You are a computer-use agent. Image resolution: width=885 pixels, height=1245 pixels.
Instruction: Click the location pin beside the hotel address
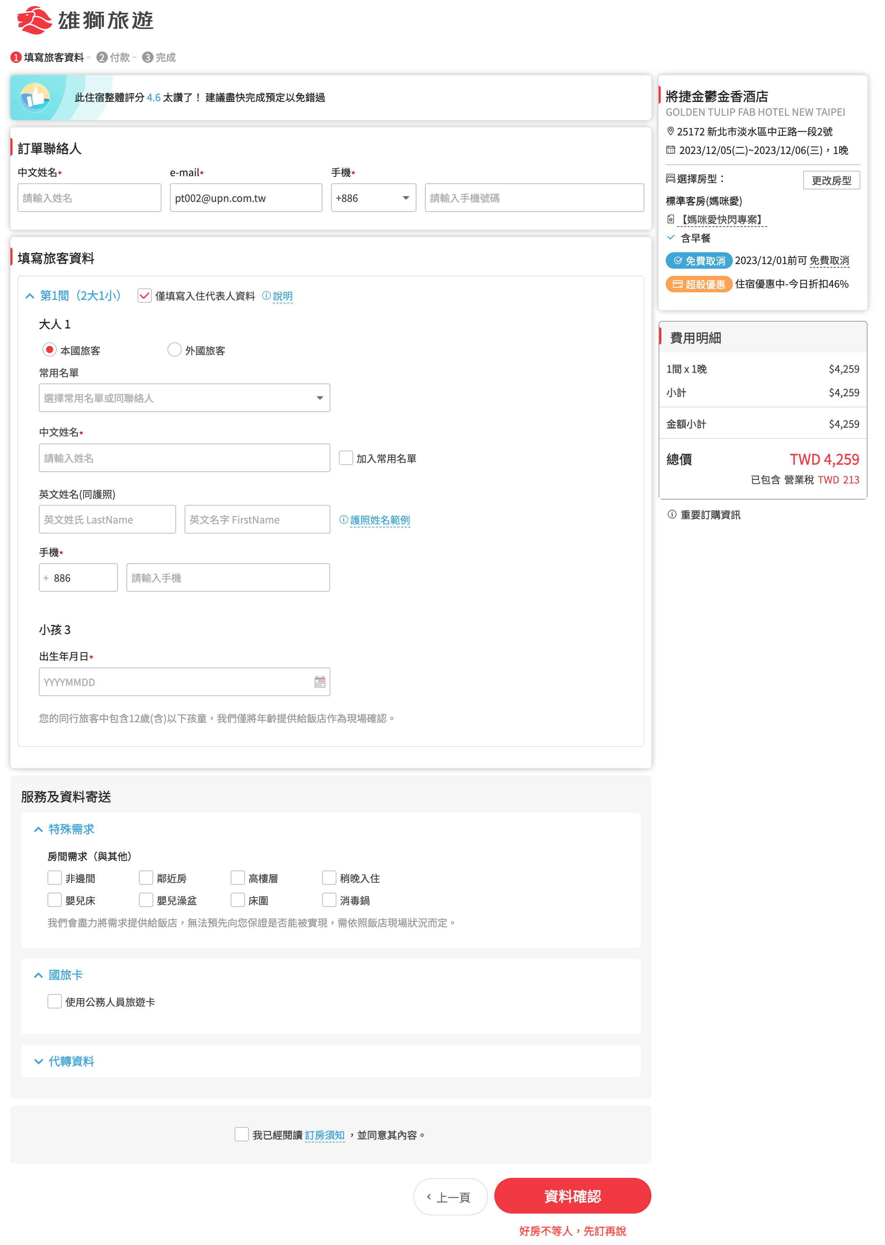[671, 132]
